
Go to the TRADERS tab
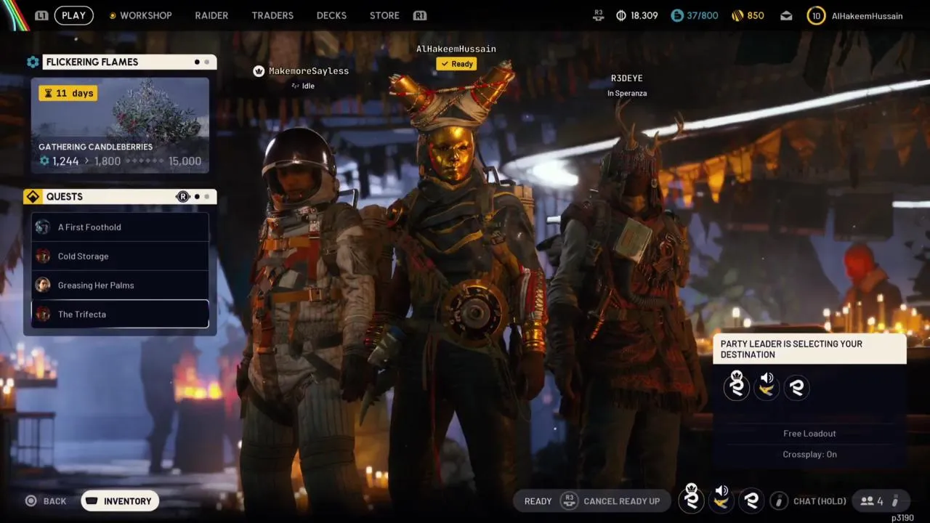[x=272, y=15]
